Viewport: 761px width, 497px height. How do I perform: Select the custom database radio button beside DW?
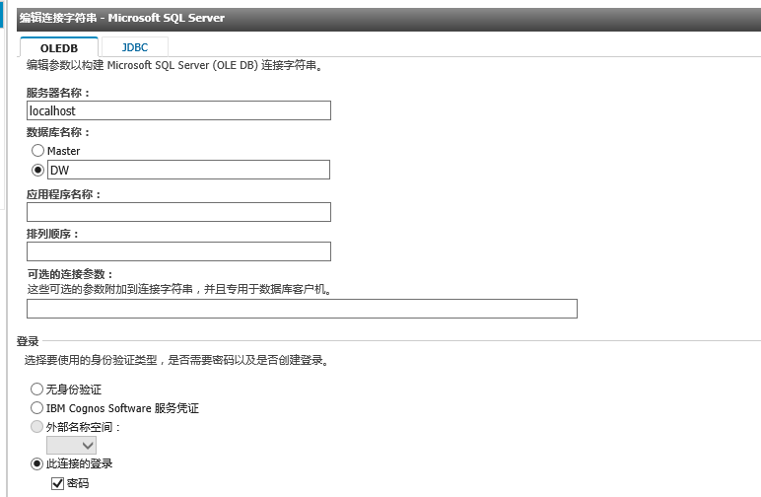point(37,170)
